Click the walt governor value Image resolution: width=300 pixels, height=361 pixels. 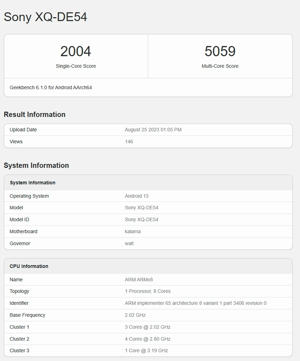(129, 243)
